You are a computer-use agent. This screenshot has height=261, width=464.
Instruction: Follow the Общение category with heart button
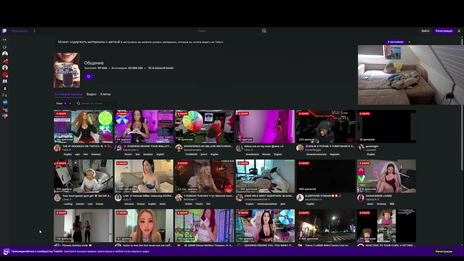pyautogui.click(x=88, y=76)
